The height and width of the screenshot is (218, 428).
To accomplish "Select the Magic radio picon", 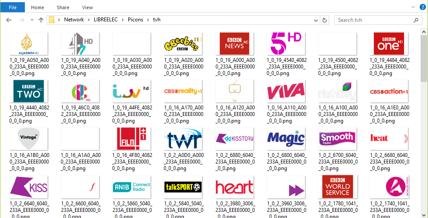I will (286, 139).
